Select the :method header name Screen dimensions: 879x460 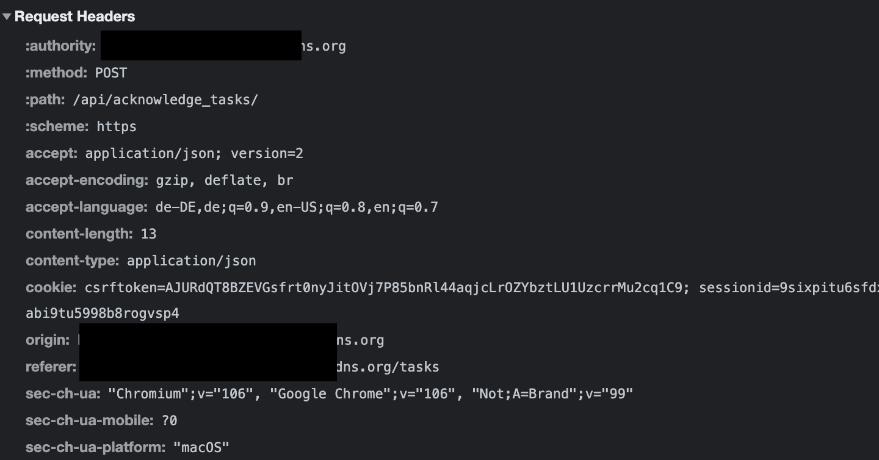tap(56, 73)
